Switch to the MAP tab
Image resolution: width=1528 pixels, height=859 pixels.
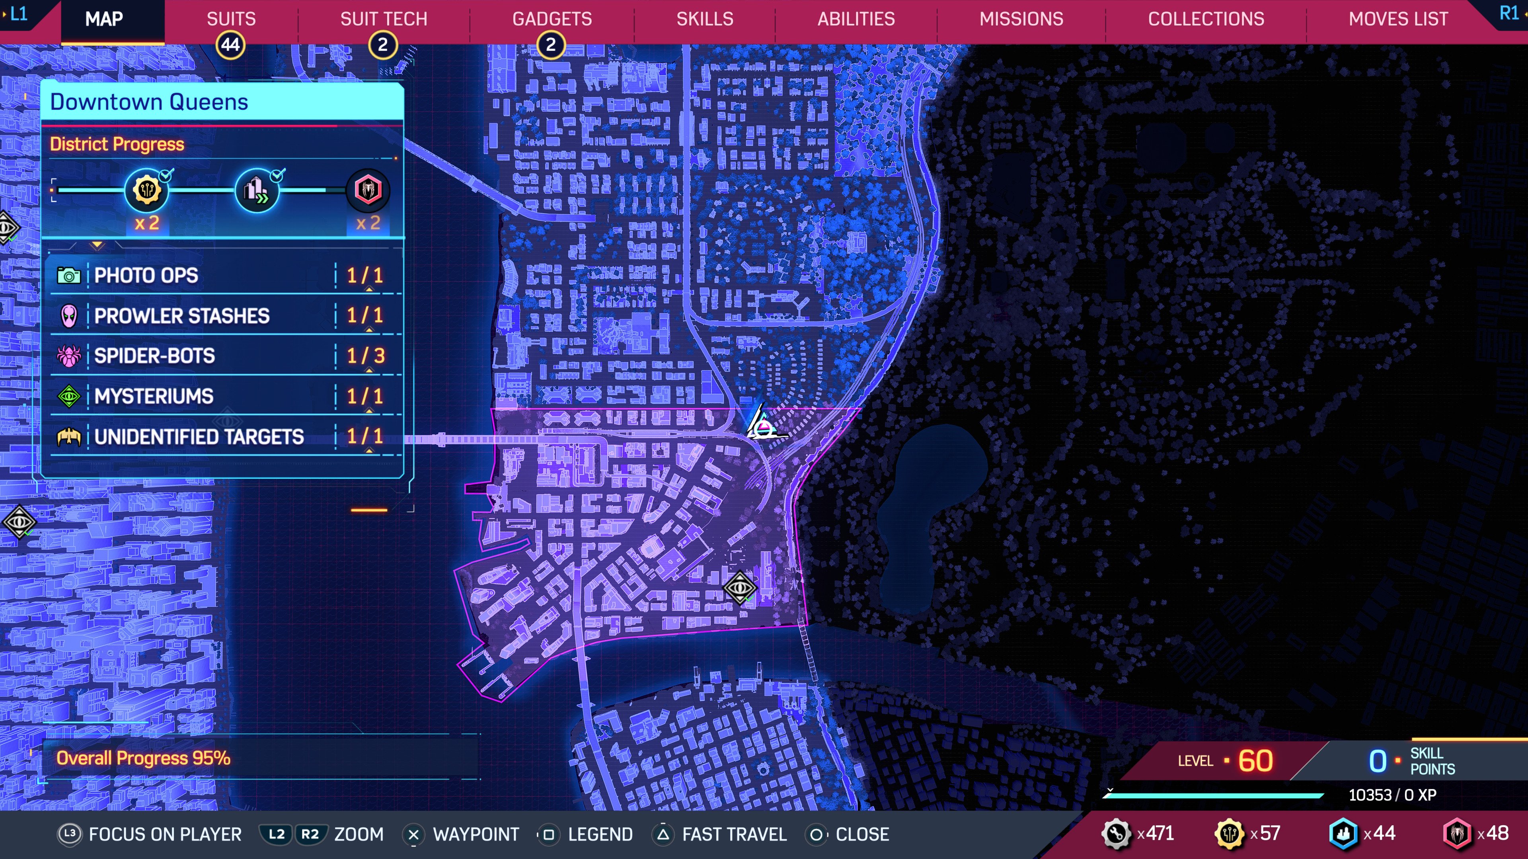pyautogui.click(x=104, y=19)
